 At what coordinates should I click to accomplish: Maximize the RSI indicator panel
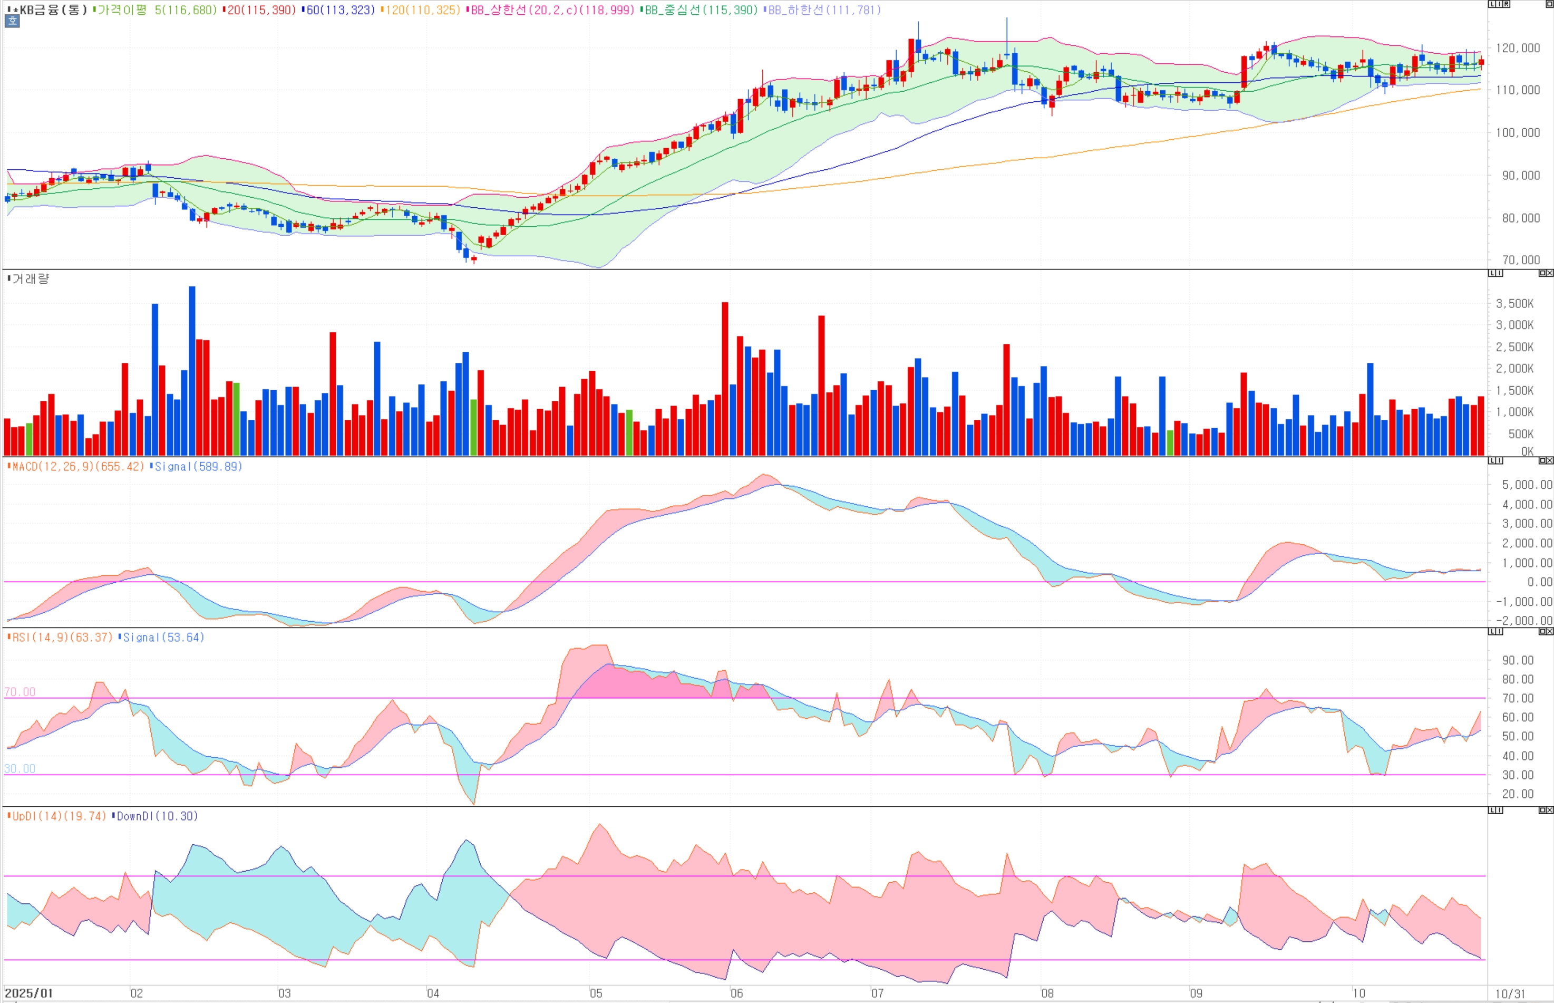(x=1542, y=631)
